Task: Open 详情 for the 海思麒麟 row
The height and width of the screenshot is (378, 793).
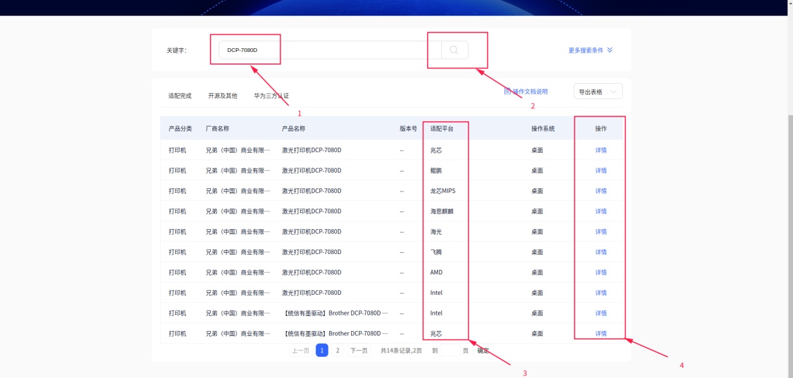Action: pos(601,211)
